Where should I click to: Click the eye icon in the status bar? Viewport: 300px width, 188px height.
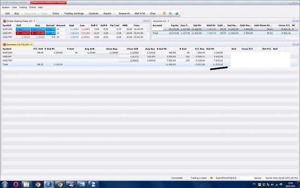point(211,178)
